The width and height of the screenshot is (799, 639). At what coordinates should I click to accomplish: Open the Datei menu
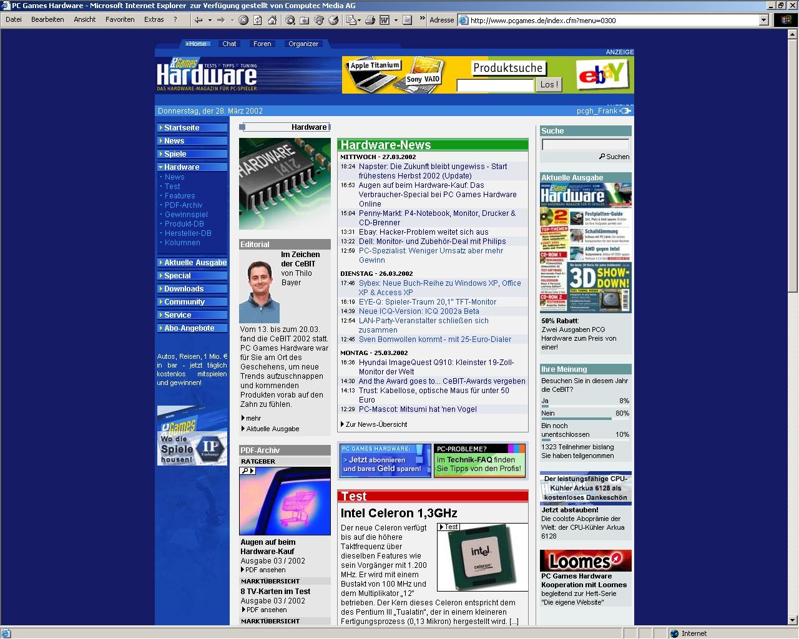tap(14, 19)
